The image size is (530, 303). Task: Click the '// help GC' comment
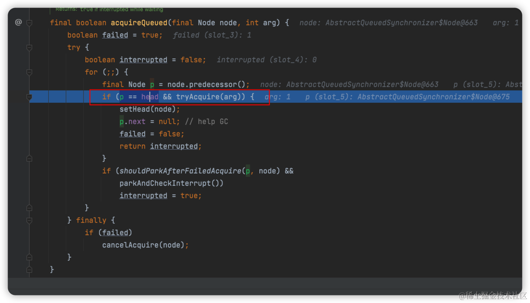[207, 121]
